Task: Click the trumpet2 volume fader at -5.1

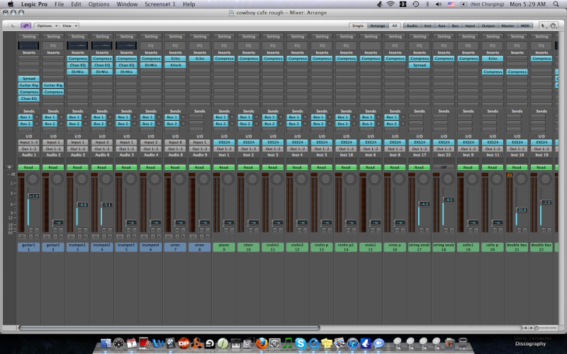Action: tap(107, 205)
